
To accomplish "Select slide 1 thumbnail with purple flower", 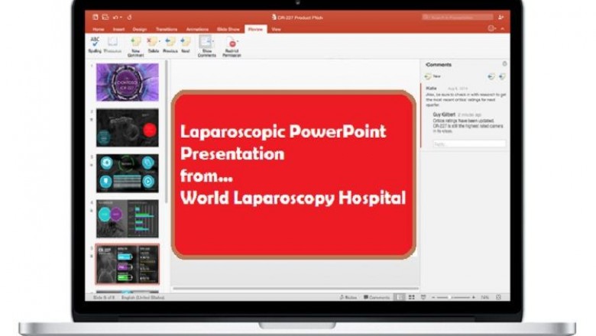I will click(128, 82).
